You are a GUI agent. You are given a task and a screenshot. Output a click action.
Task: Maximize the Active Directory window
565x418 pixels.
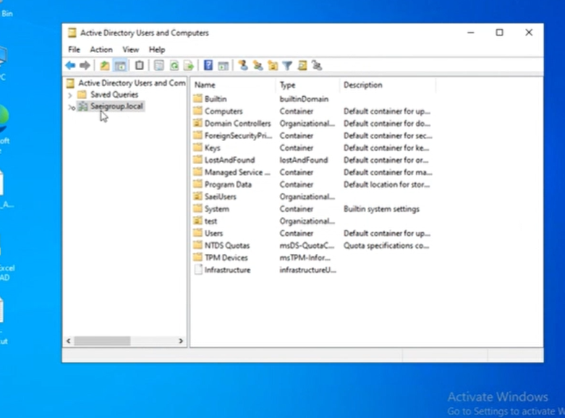point(499,33)
